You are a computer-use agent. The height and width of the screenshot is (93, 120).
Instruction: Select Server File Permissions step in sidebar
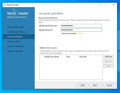coord(18,46)
